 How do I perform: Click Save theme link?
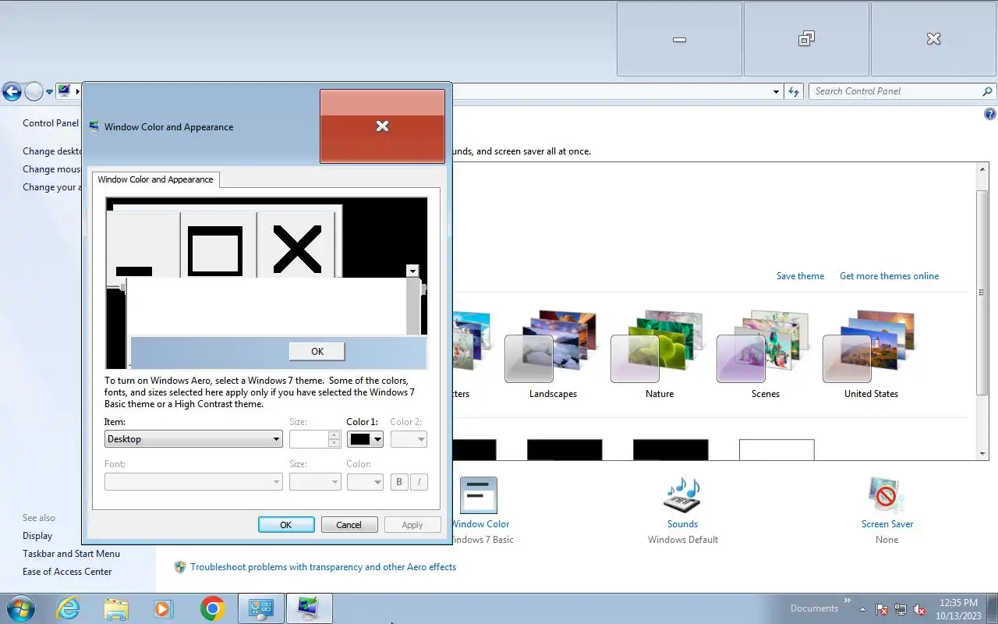(x=800, y=276)
